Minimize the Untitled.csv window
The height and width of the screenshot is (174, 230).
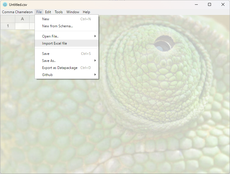pyautogui.click(x=196, y=5)
